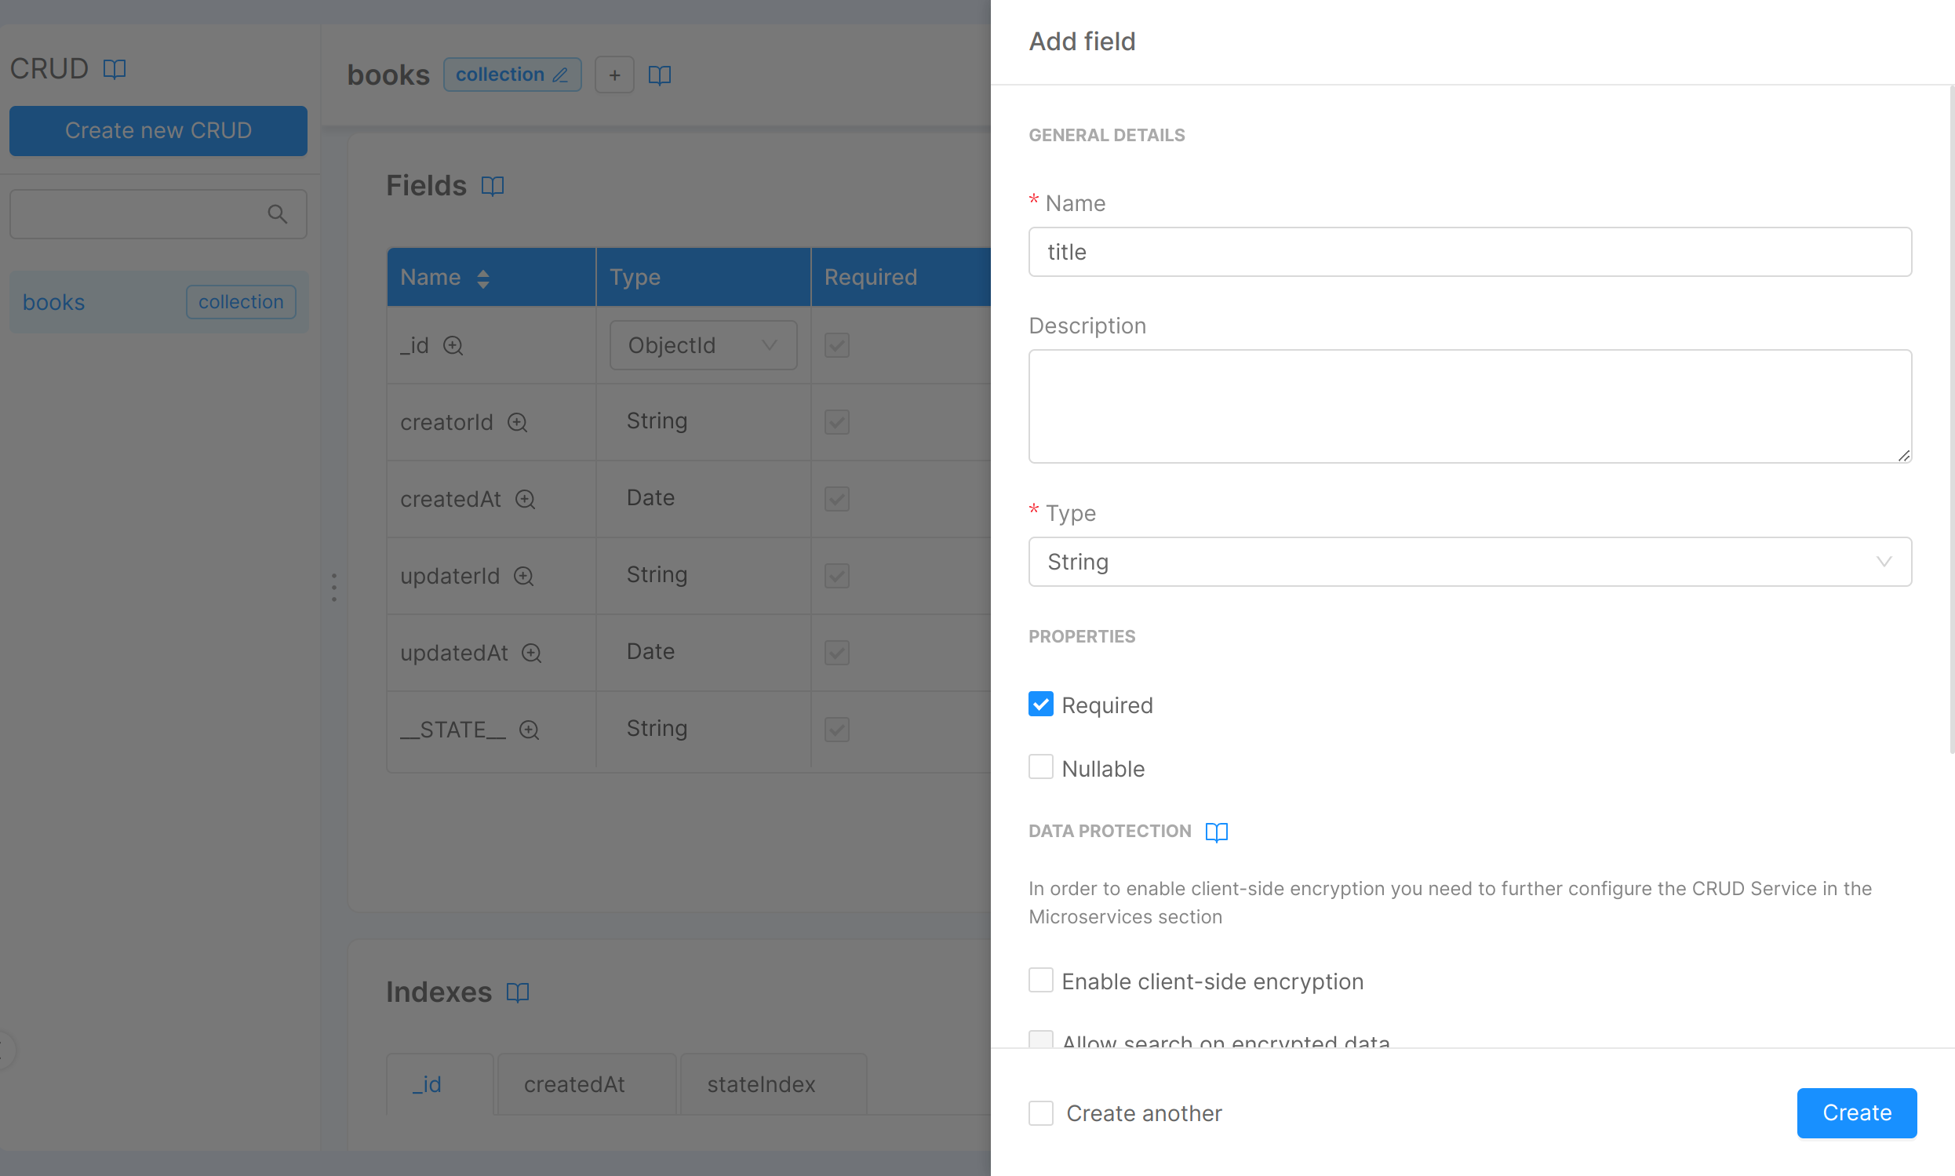Enable client-side encryption checkbox
This screenshot has width=1955, height=1176.
coord(1040,981)
